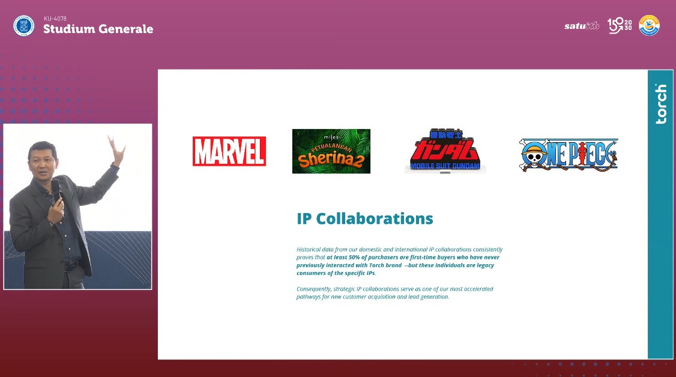Click the vertical torch brand label
This screenshot has height=377, width=676.
click(660, 104)
